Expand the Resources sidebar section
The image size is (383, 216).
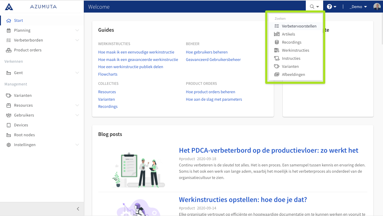77,105
